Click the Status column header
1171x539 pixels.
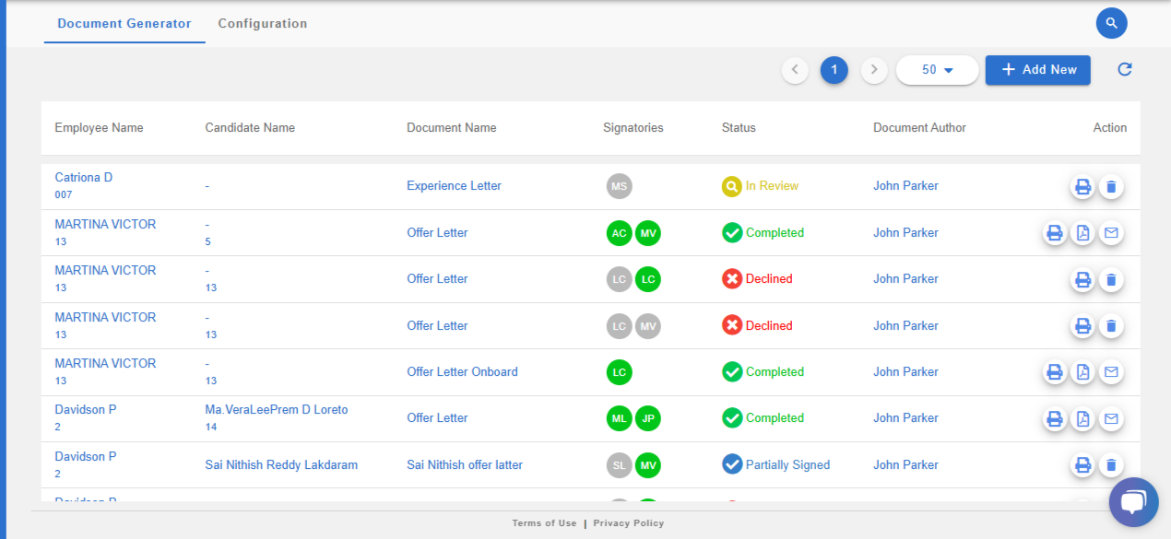(x=738, y=128)
